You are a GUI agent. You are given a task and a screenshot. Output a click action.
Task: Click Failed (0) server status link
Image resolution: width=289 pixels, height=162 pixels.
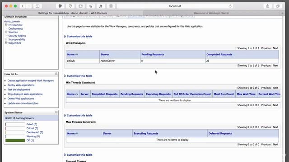pos(32,124)
